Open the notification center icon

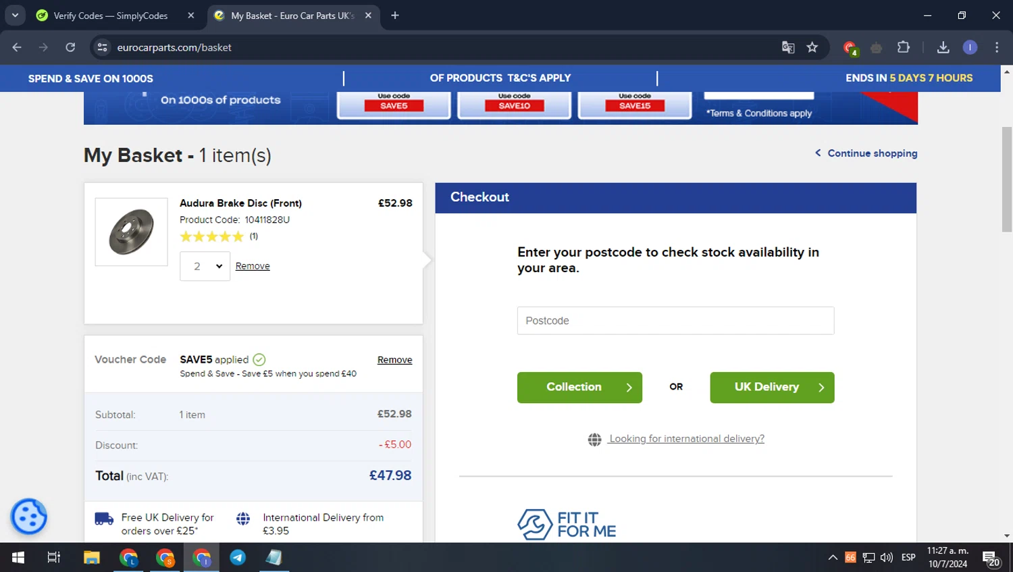click(991, 558)
